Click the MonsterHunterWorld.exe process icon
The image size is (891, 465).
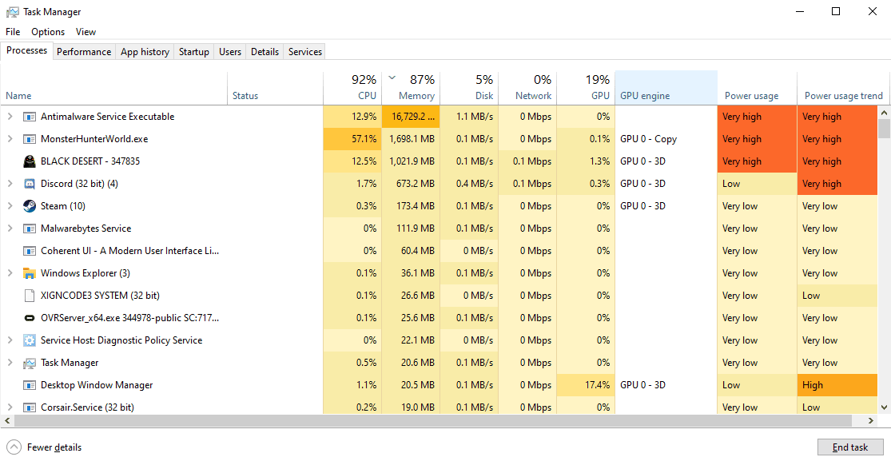pyautogui.click(x=29, y=138)
